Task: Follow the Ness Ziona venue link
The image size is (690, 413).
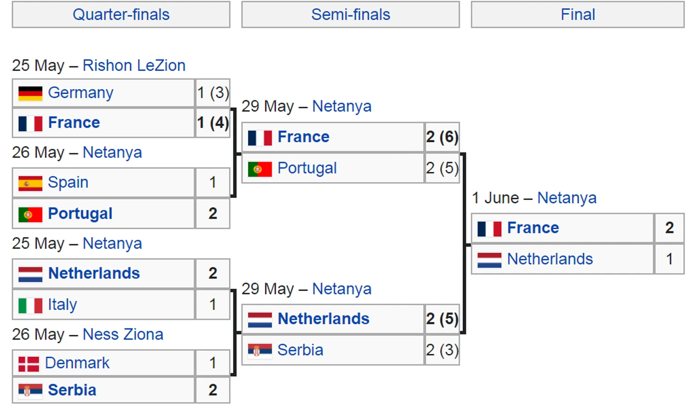Action: [123, 335]
